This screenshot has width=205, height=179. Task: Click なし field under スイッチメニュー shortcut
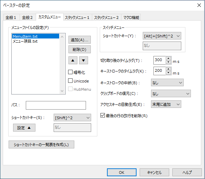click(162, 46)
